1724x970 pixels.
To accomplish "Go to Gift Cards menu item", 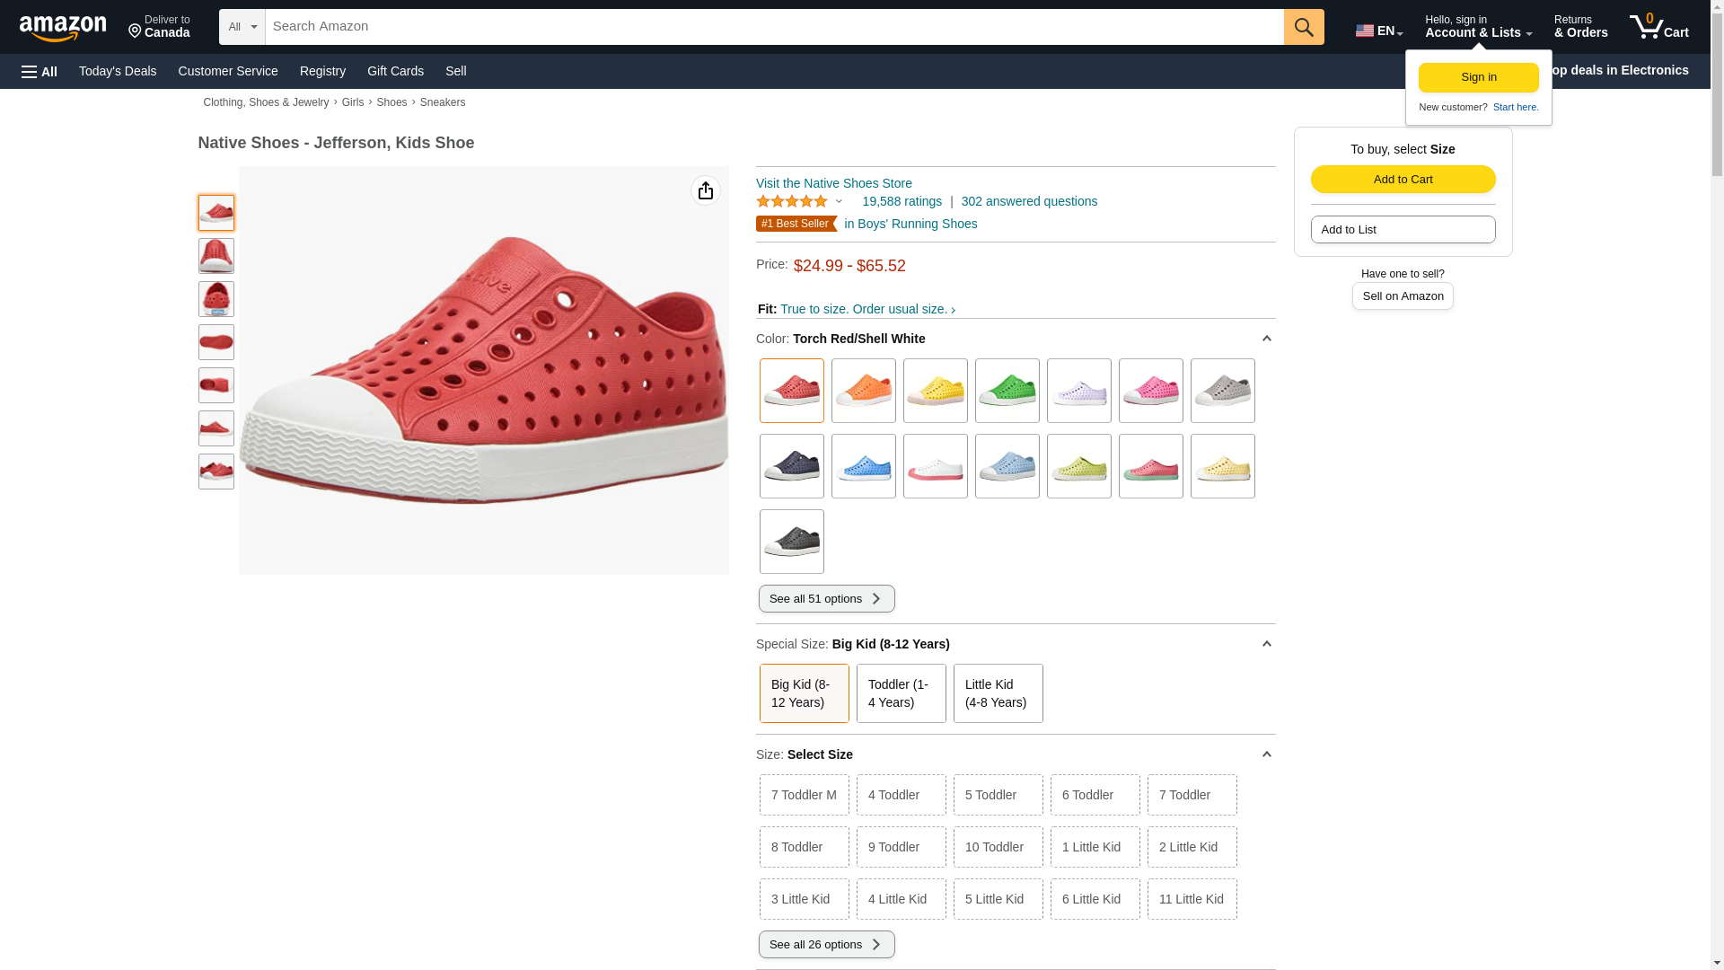I will click(395, 71).
